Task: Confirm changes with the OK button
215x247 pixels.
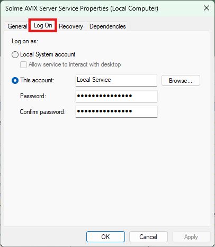Action: click(x=105, y=237)
